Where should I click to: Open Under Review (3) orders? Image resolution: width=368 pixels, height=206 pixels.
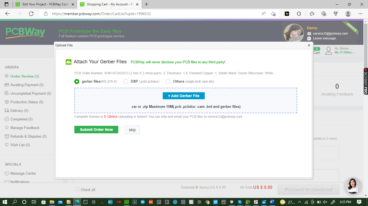(25, 76)
